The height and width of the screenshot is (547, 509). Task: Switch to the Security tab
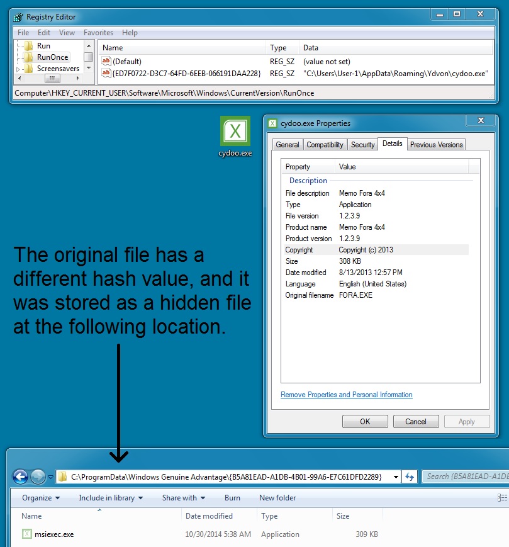tap(362, 145)
